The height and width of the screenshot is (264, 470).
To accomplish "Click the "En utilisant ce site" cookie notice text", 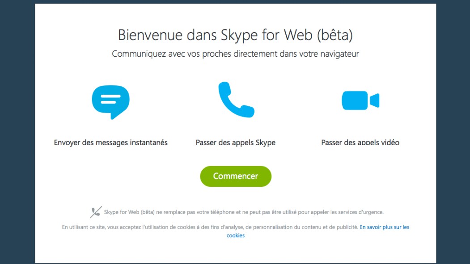I will click(x=210, y=227).
